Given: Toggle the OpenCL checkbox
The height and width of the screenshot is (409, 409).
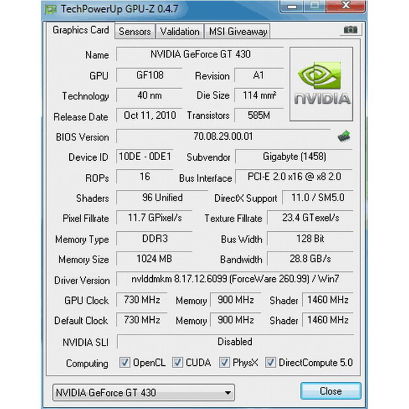Looking at the screenshot, I should point(124,362).
